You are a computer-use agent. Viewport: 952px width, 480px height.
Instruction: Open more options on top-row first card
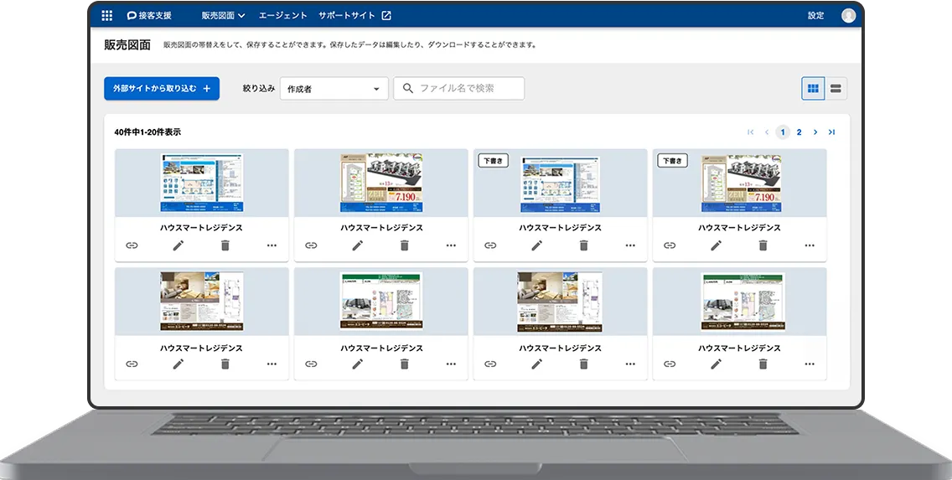272,245
